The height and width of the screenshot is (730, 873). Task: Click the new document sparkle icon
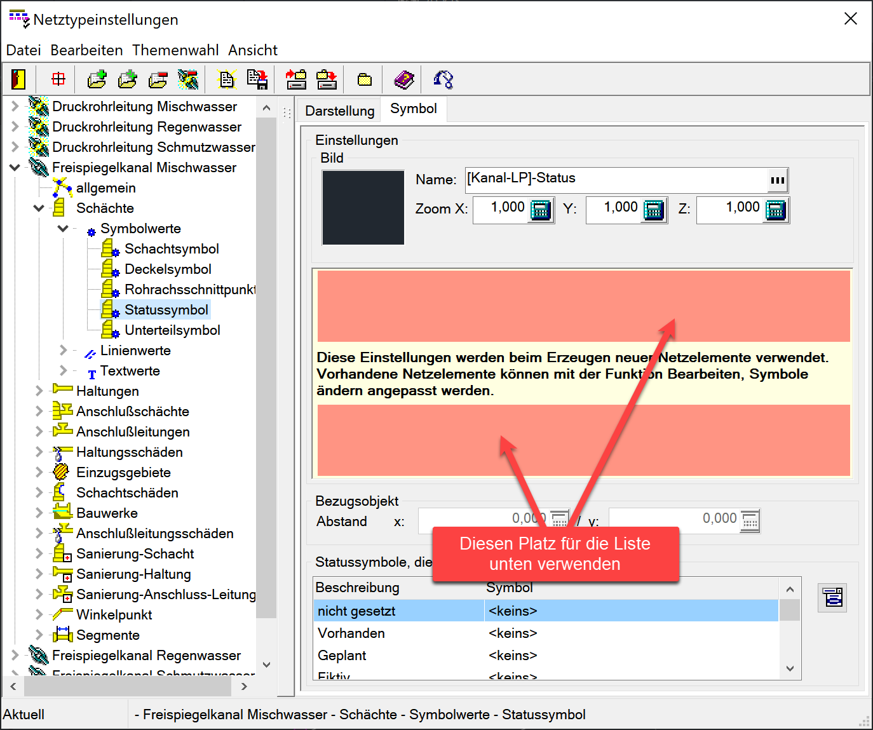click(x=227, y=79)
